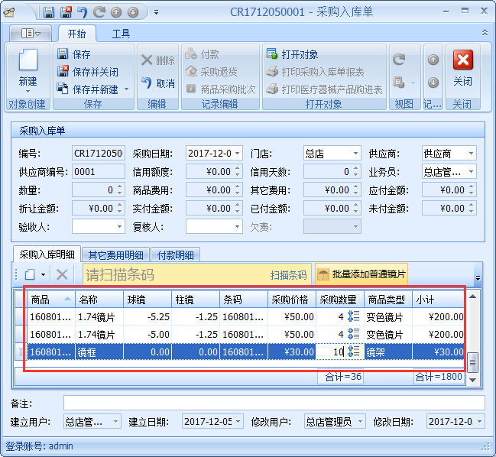Image resolution: width=496 pixels, height=457 pixels.
Task: Click 批量添加普通镜片 button
Action: [x=361, y=274]
